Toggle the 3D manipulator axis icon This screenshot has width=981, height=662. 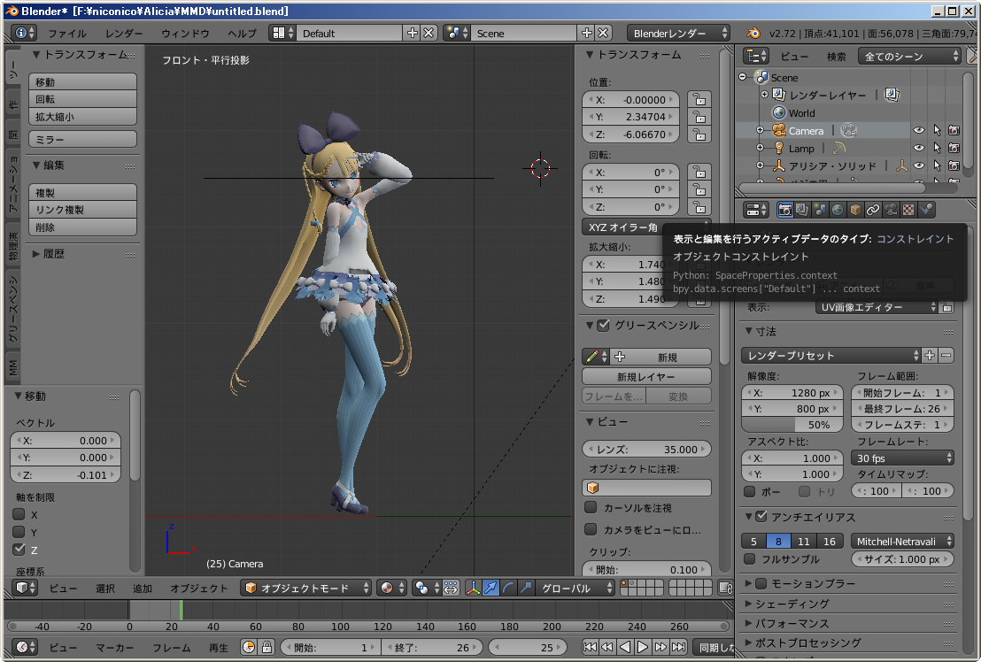pyautogui.click(x=473, y=588)
